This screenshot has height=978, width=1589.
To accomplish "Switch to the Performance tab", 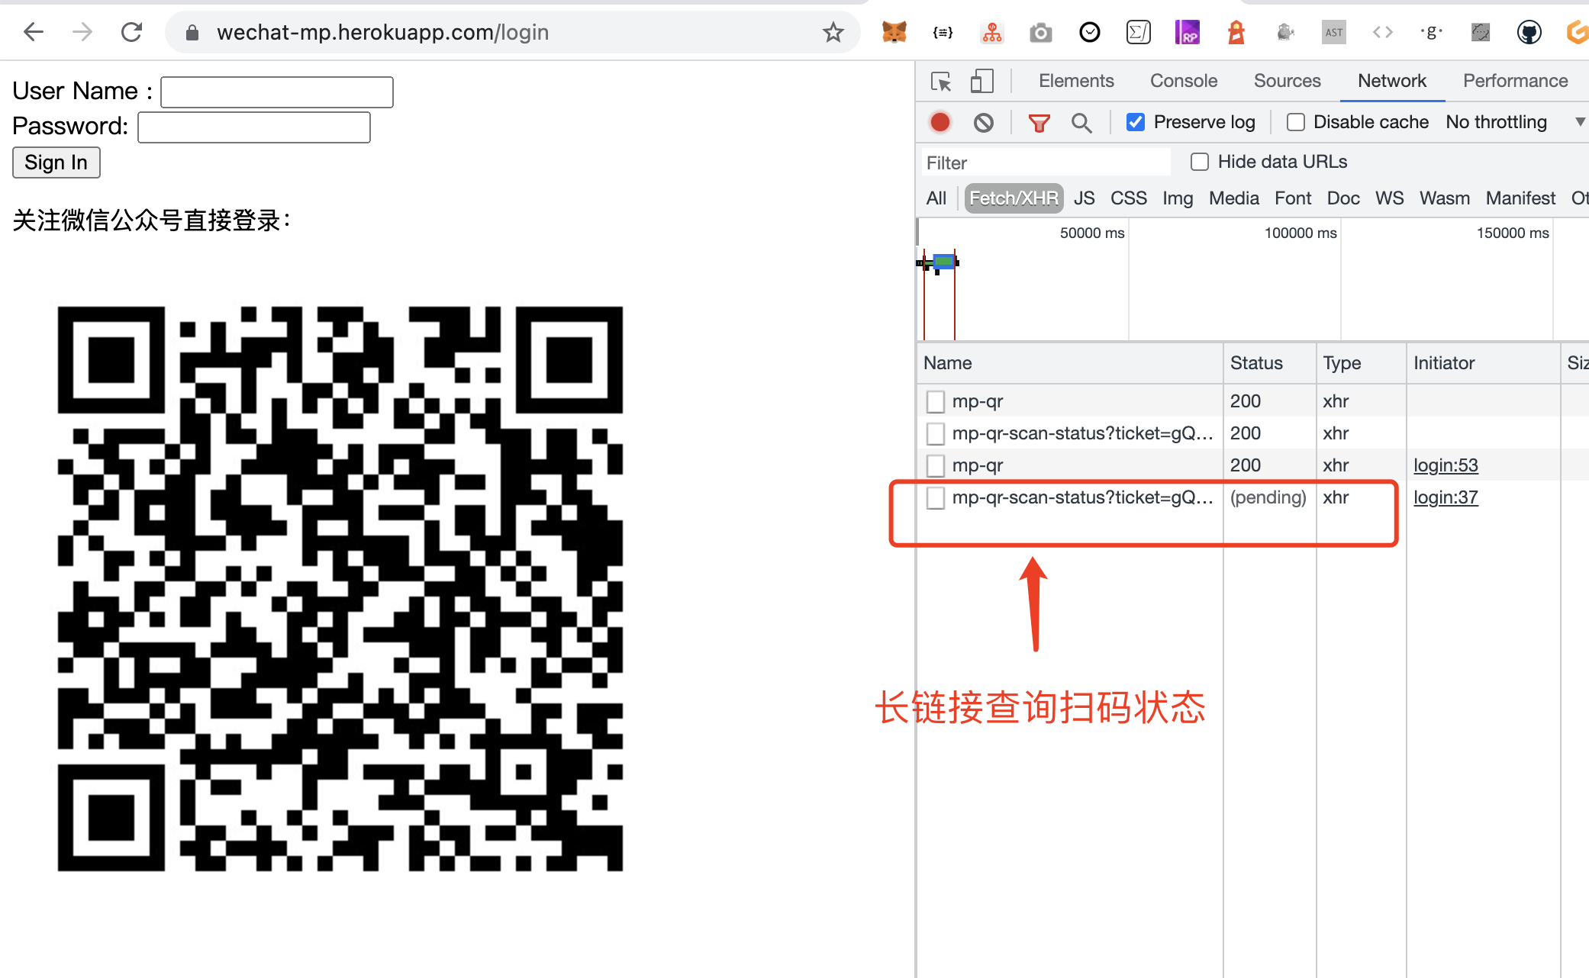I will coord(1515,81).
